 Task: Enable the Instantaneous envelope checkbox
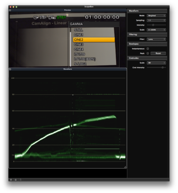148,49
